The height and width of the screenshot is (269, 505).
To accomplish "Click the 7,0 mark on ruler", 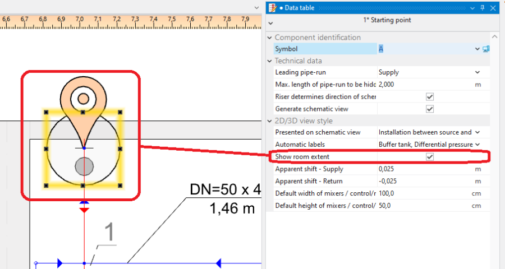I will (79, 19).
